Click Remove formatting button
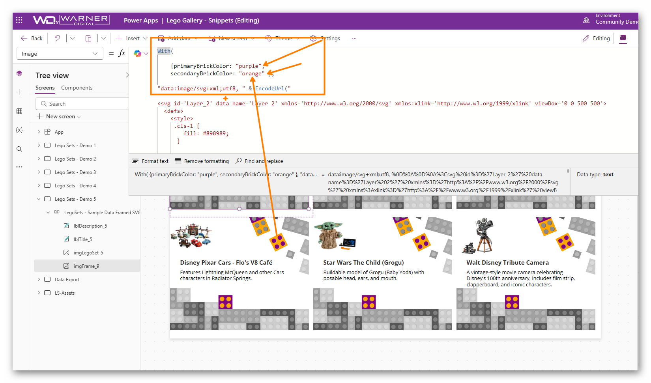651x383 pixels. pyautogui.click(x=202, y=161)
